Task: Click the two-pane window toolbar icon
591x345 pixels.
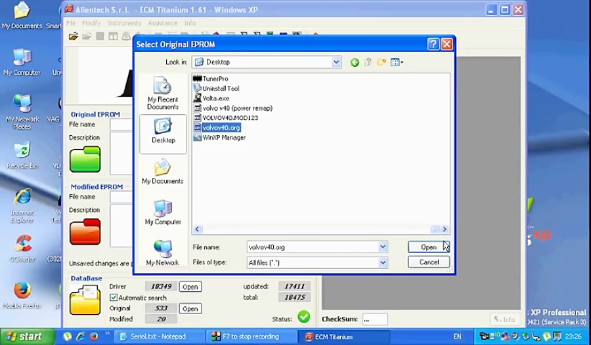Action: [113, 36]
